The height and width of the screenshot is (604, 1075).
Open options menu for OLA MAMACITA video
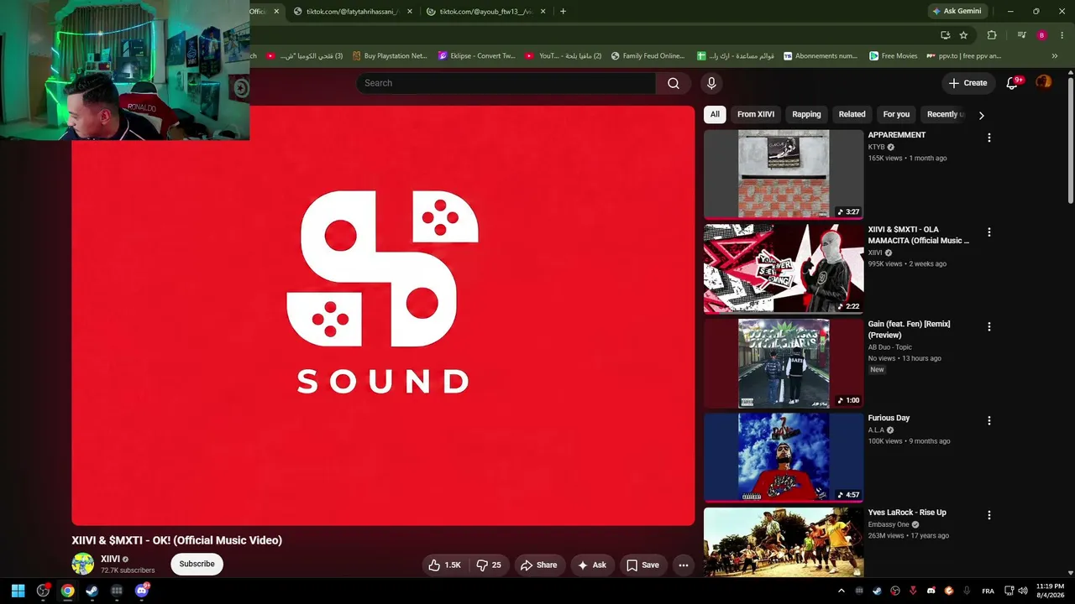(x=988, y=232)
